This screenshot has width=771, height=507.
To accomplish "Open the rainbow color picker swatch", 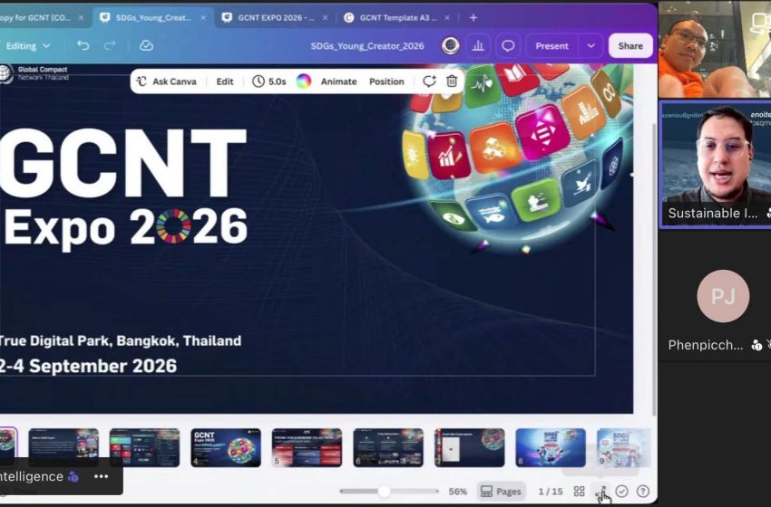I will pyautogui.click(x=303, y=81).
